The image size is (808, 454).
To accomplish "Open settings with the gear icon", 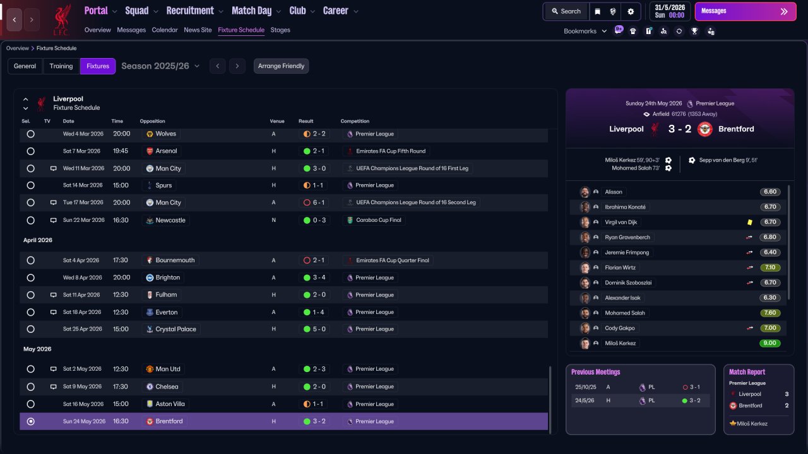I will pyautogui.click(x=631, y=11).
